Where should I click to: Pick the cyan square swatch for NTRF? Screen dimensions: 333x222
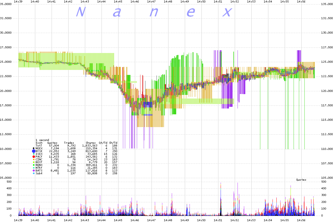coord(34,168)
